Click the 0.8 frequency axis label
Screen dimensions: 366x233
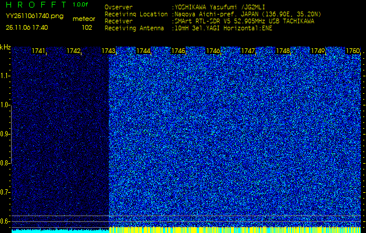5,163
